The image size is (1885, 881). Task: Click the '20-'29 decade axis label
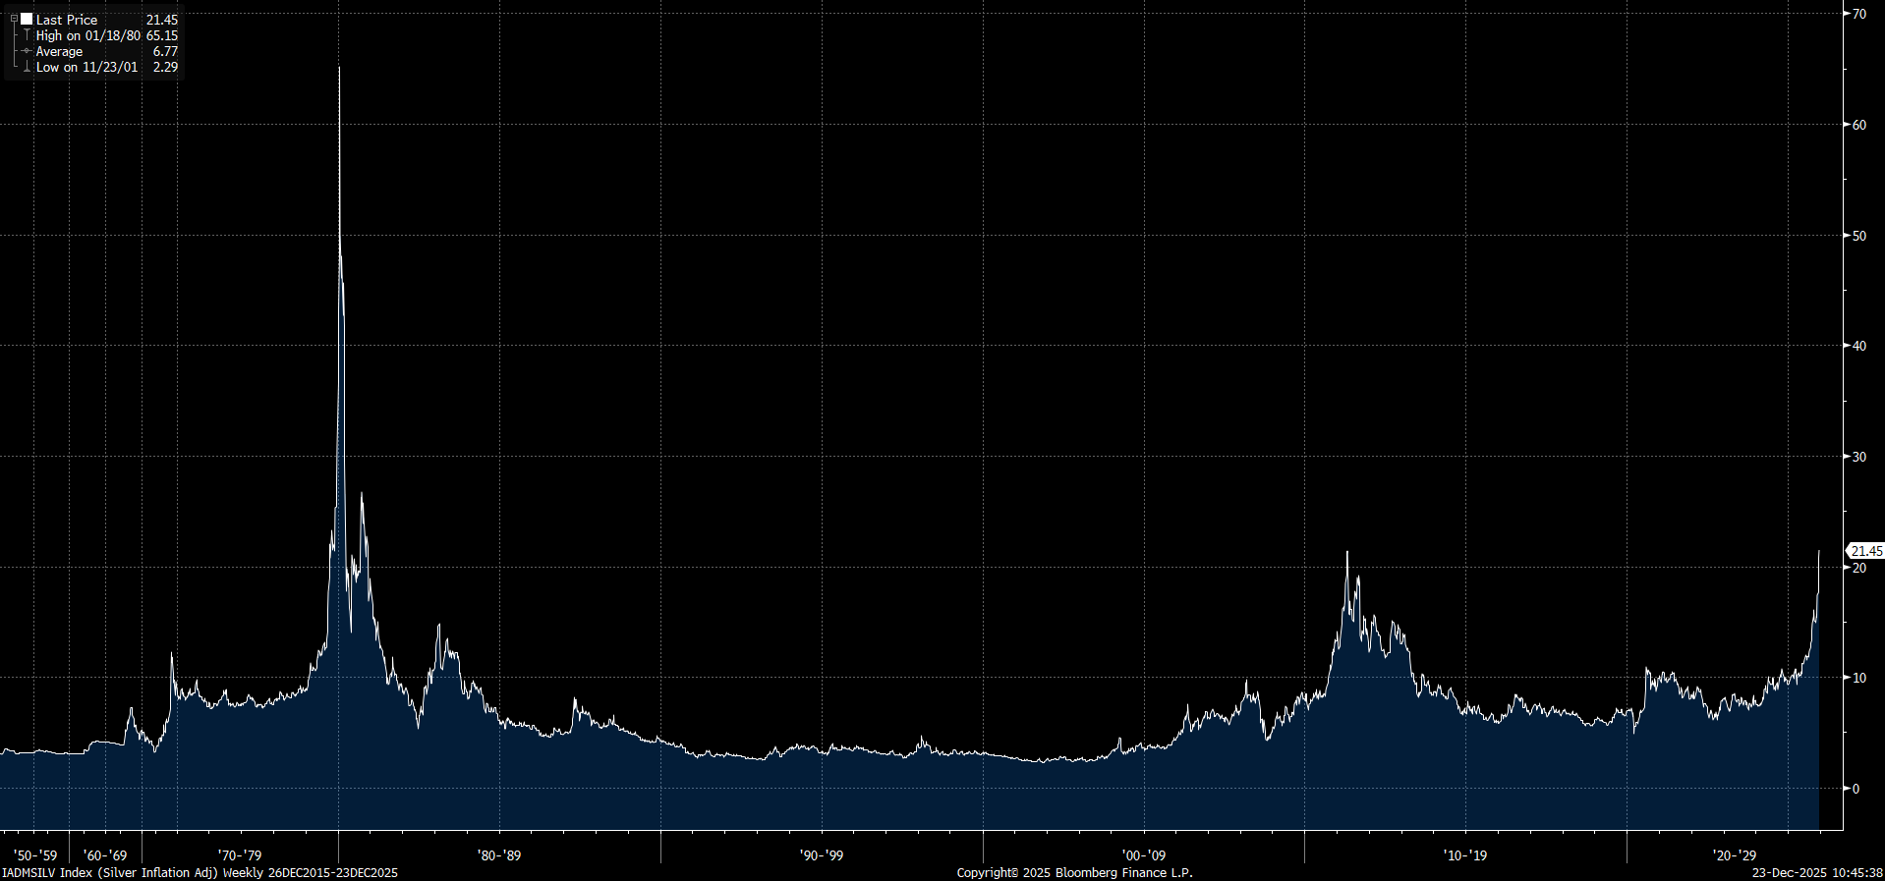(1735, 855)
